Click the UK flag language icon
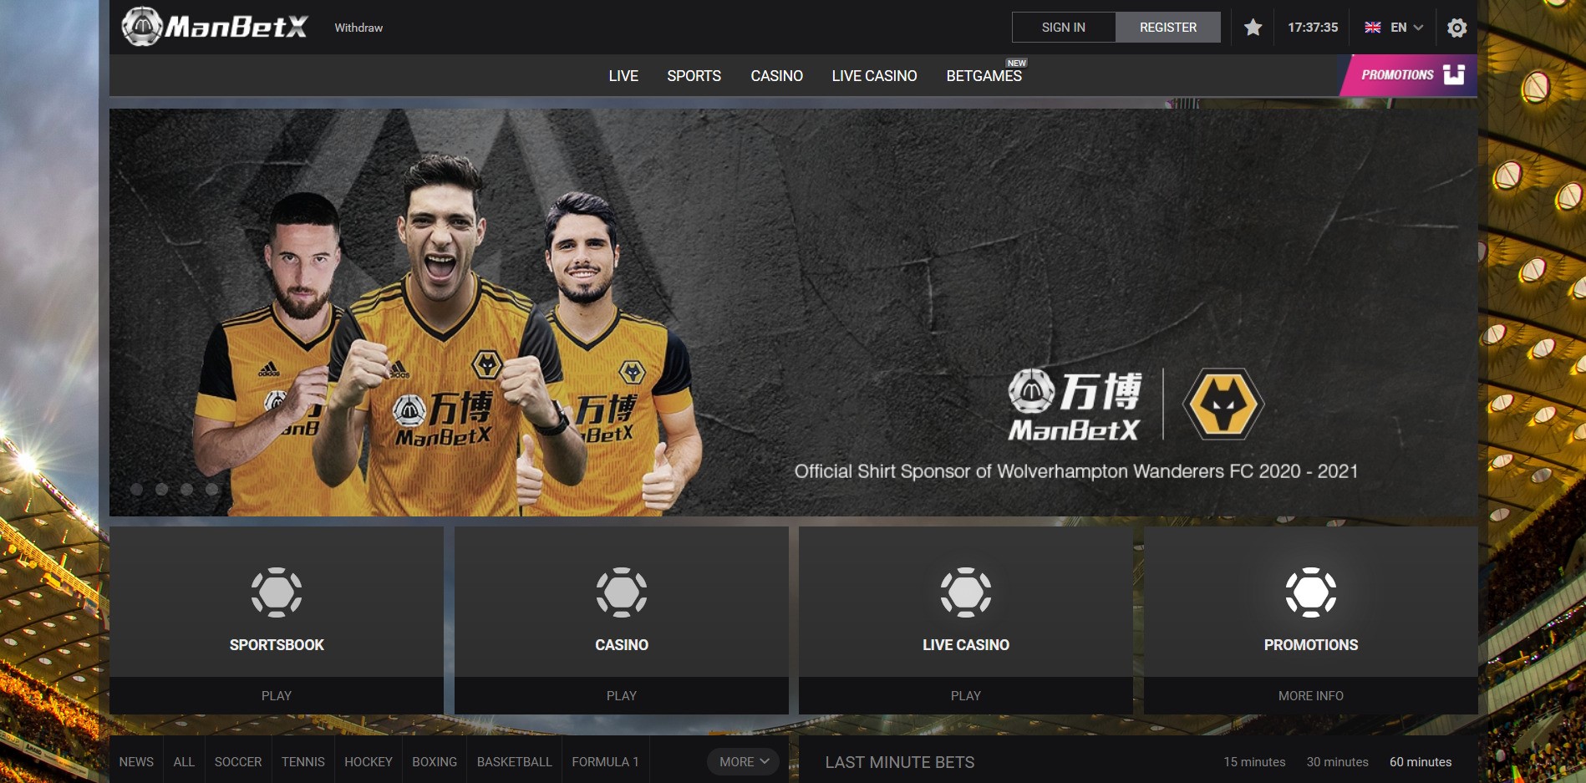The image size is (1586, 783). tap(1372, 28)
